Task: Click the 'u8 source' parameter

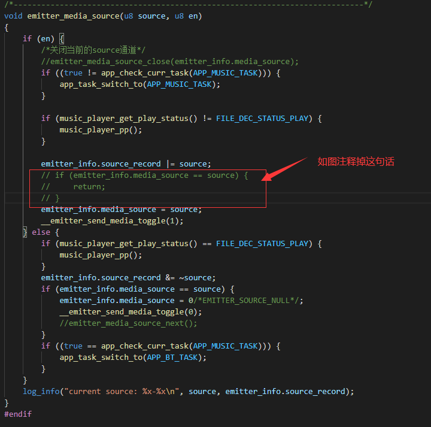Action: [145, 16]
